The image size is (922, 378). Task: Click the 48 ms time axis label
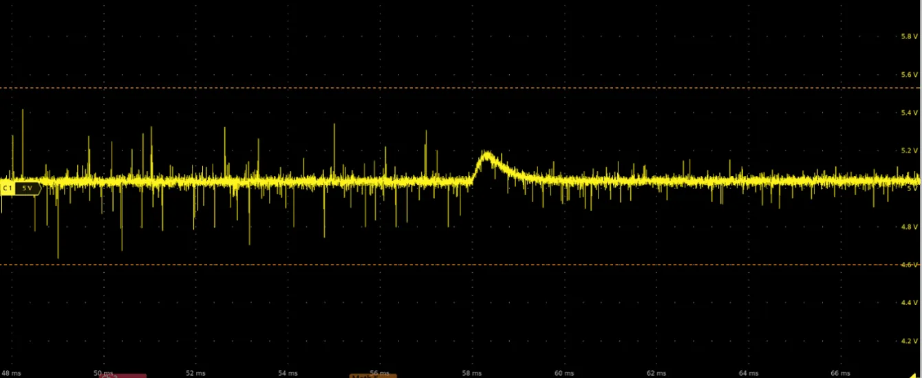tap(12, 373)
